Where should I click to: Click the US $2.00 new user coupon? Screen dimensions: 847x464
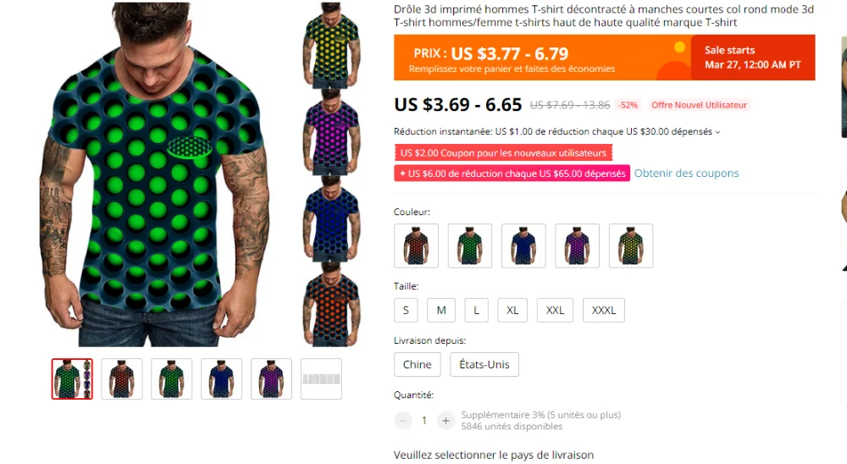click(503, 153)
